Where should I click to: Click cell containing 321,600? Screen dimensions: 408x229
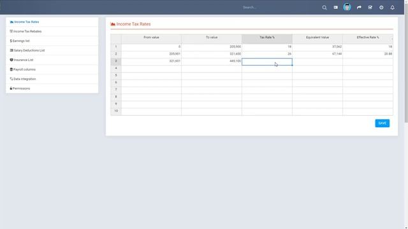point(212,54)
